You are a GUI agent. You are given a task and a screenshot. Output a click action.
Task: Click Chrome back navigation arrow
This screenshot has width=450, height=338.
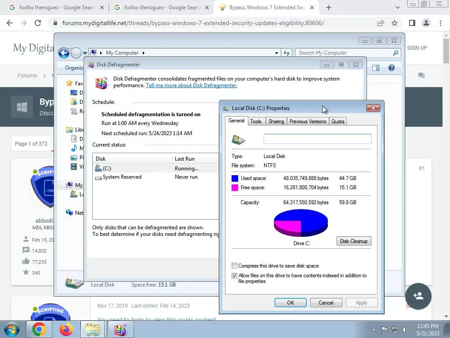click(10, 23)
